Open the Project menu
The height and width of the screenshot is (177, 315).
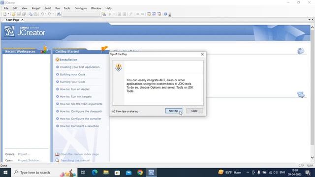tap(36, 8)
